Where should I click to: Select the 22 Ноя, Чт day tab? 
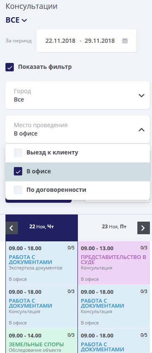click(41, 227)
